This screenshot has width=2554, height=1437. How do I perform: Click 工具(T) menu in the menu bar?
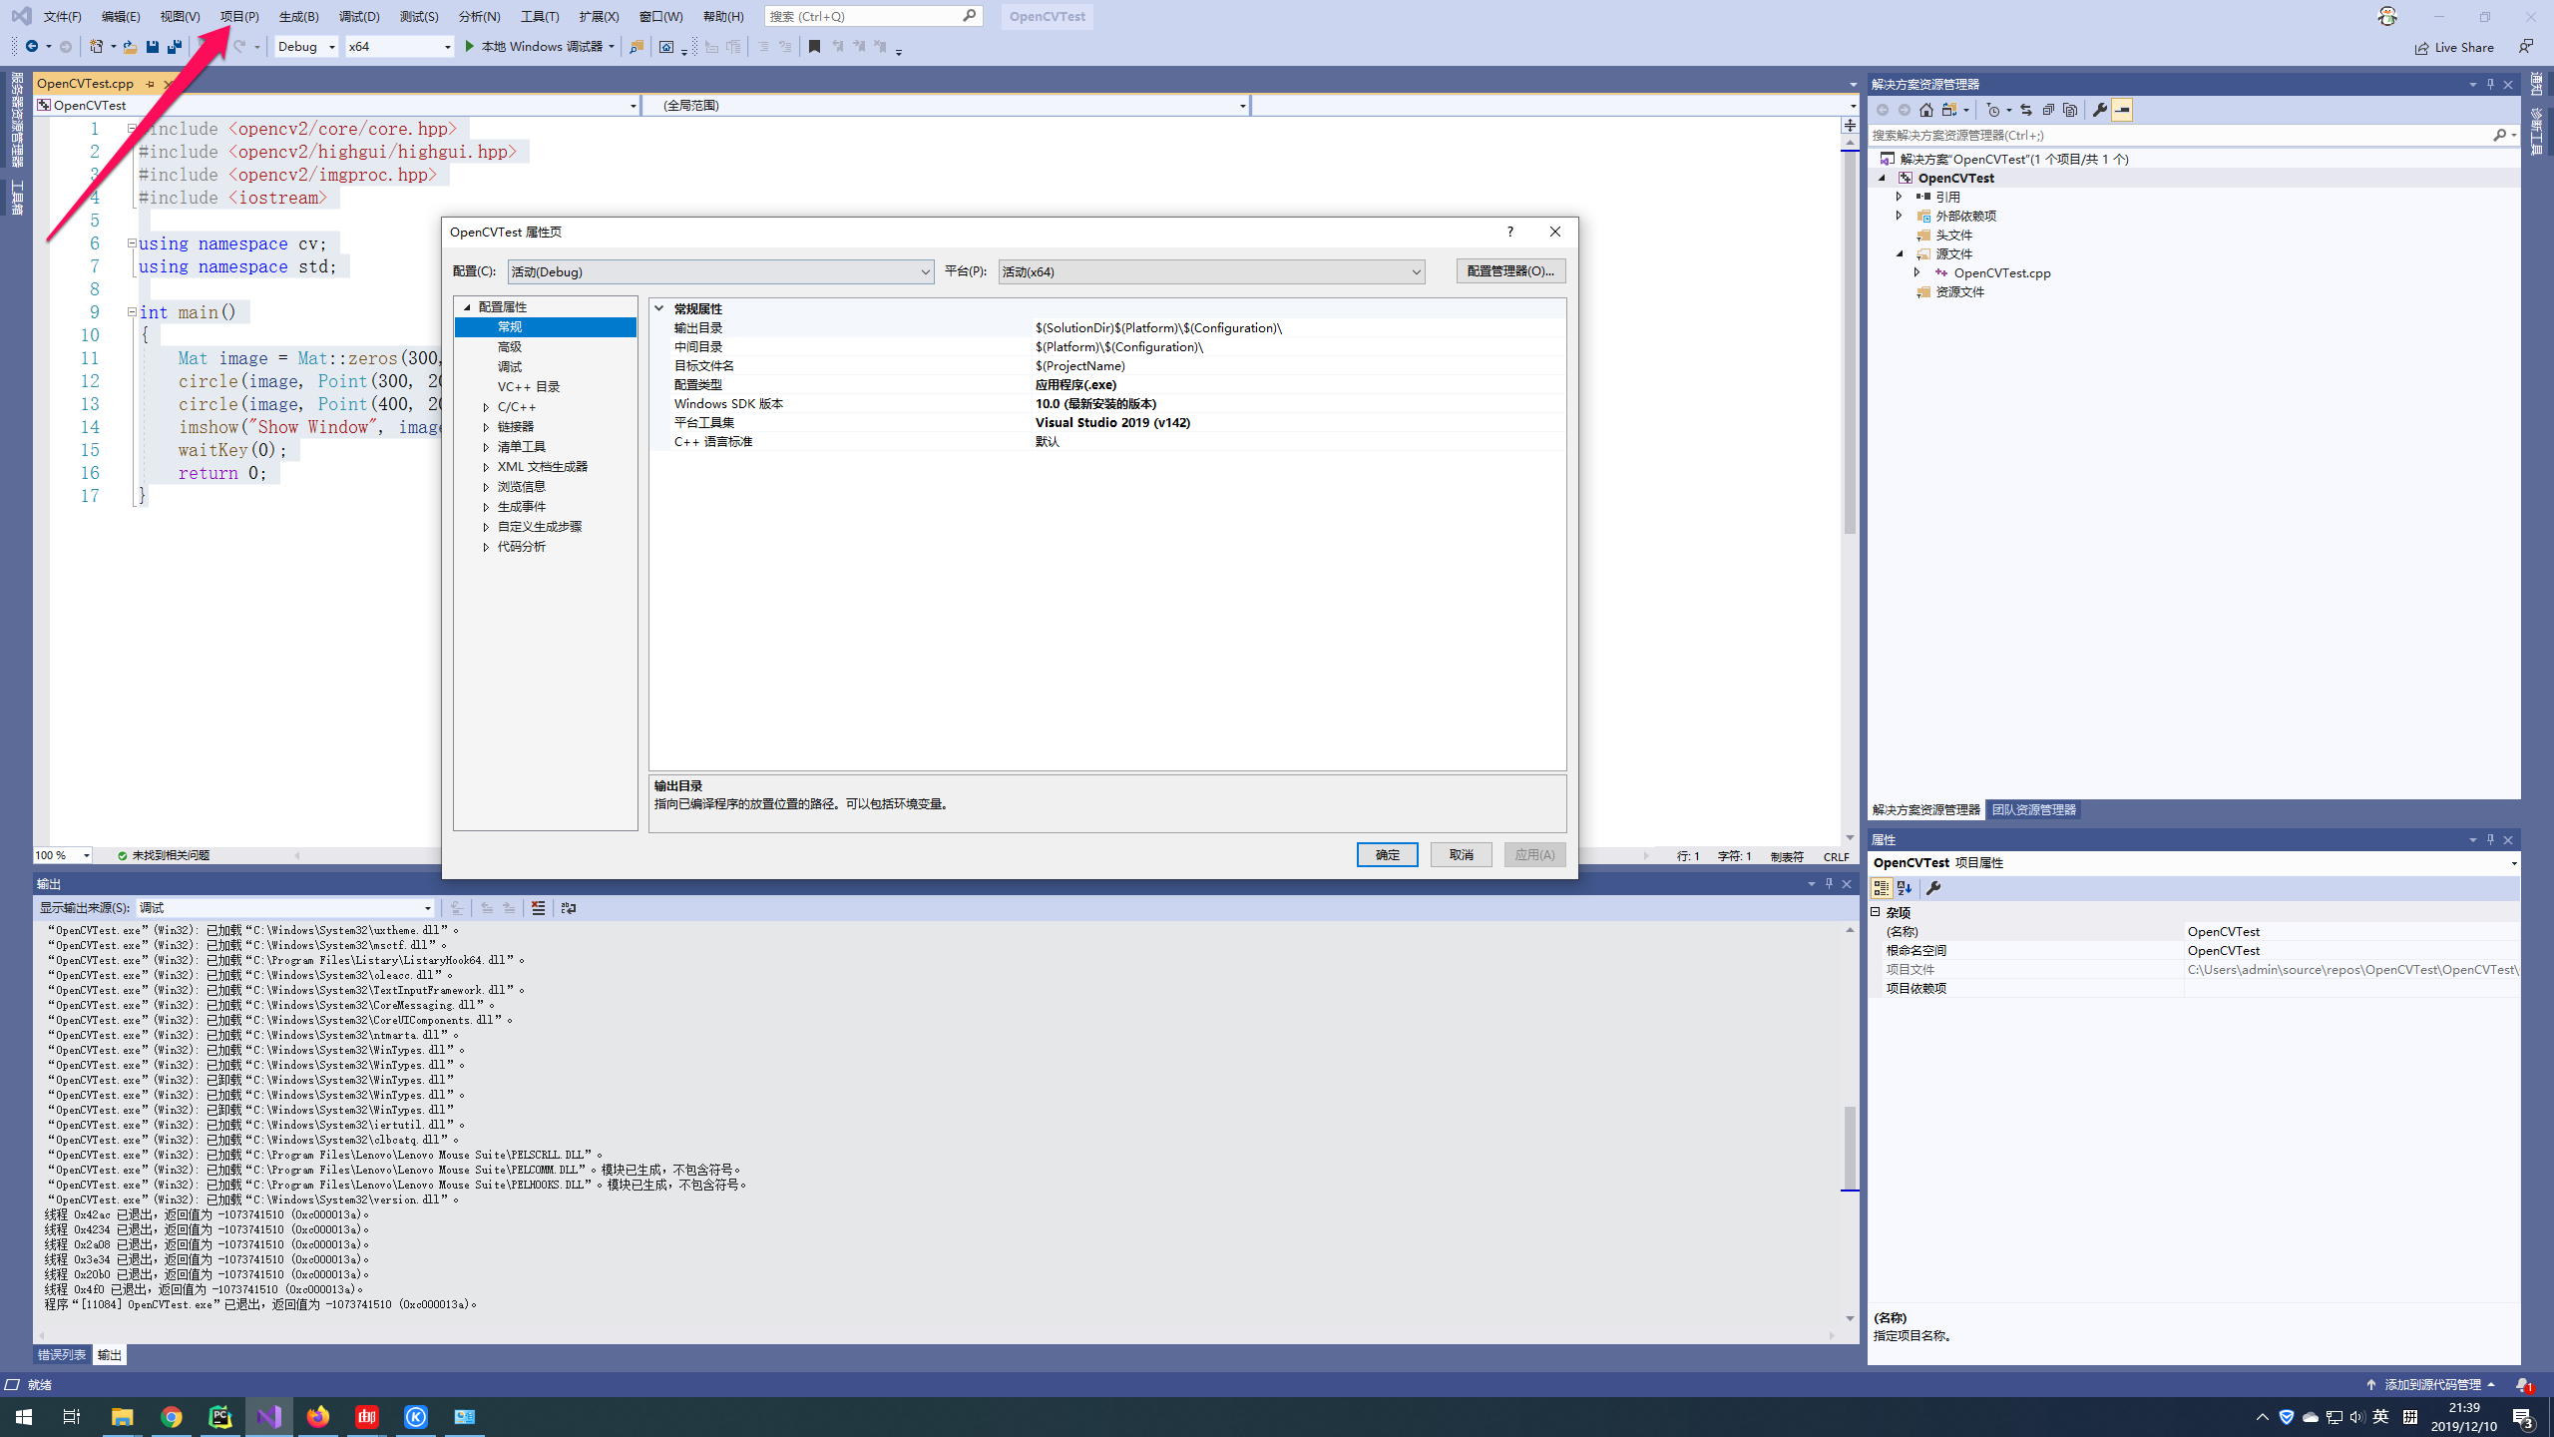pyautogui.click(x=539, y=16)
